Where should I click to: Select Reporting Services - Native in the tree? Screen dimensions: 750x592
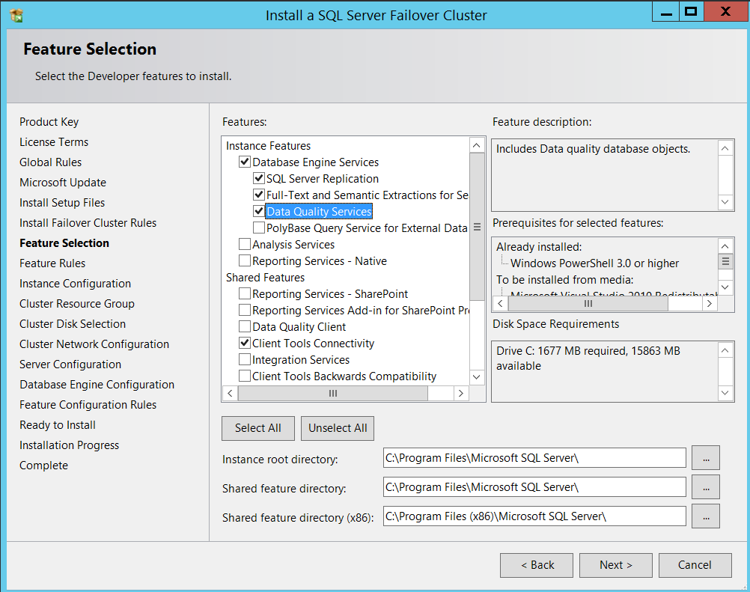(x=319, y=261)
